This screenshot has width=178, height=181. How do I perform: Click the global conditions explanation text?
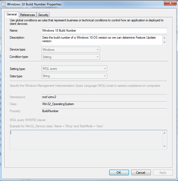point(86,22)
